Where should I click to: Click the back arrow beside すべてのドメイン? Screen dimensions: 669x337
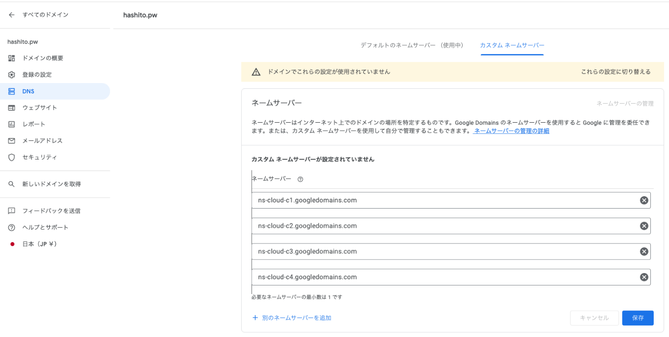11,15
